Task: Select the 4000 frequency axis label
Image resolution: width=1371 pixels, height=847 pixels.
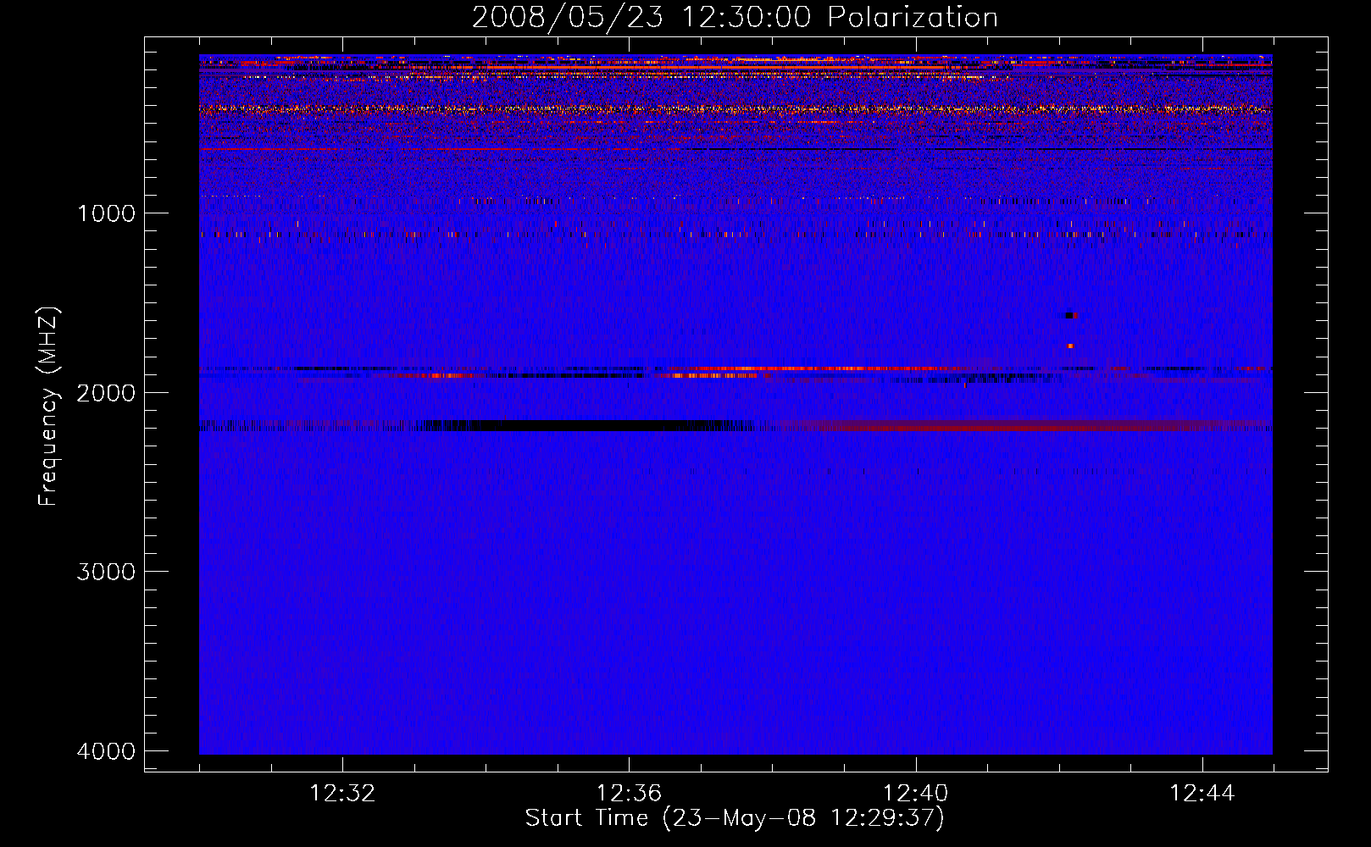Action: tap(106, 751)
